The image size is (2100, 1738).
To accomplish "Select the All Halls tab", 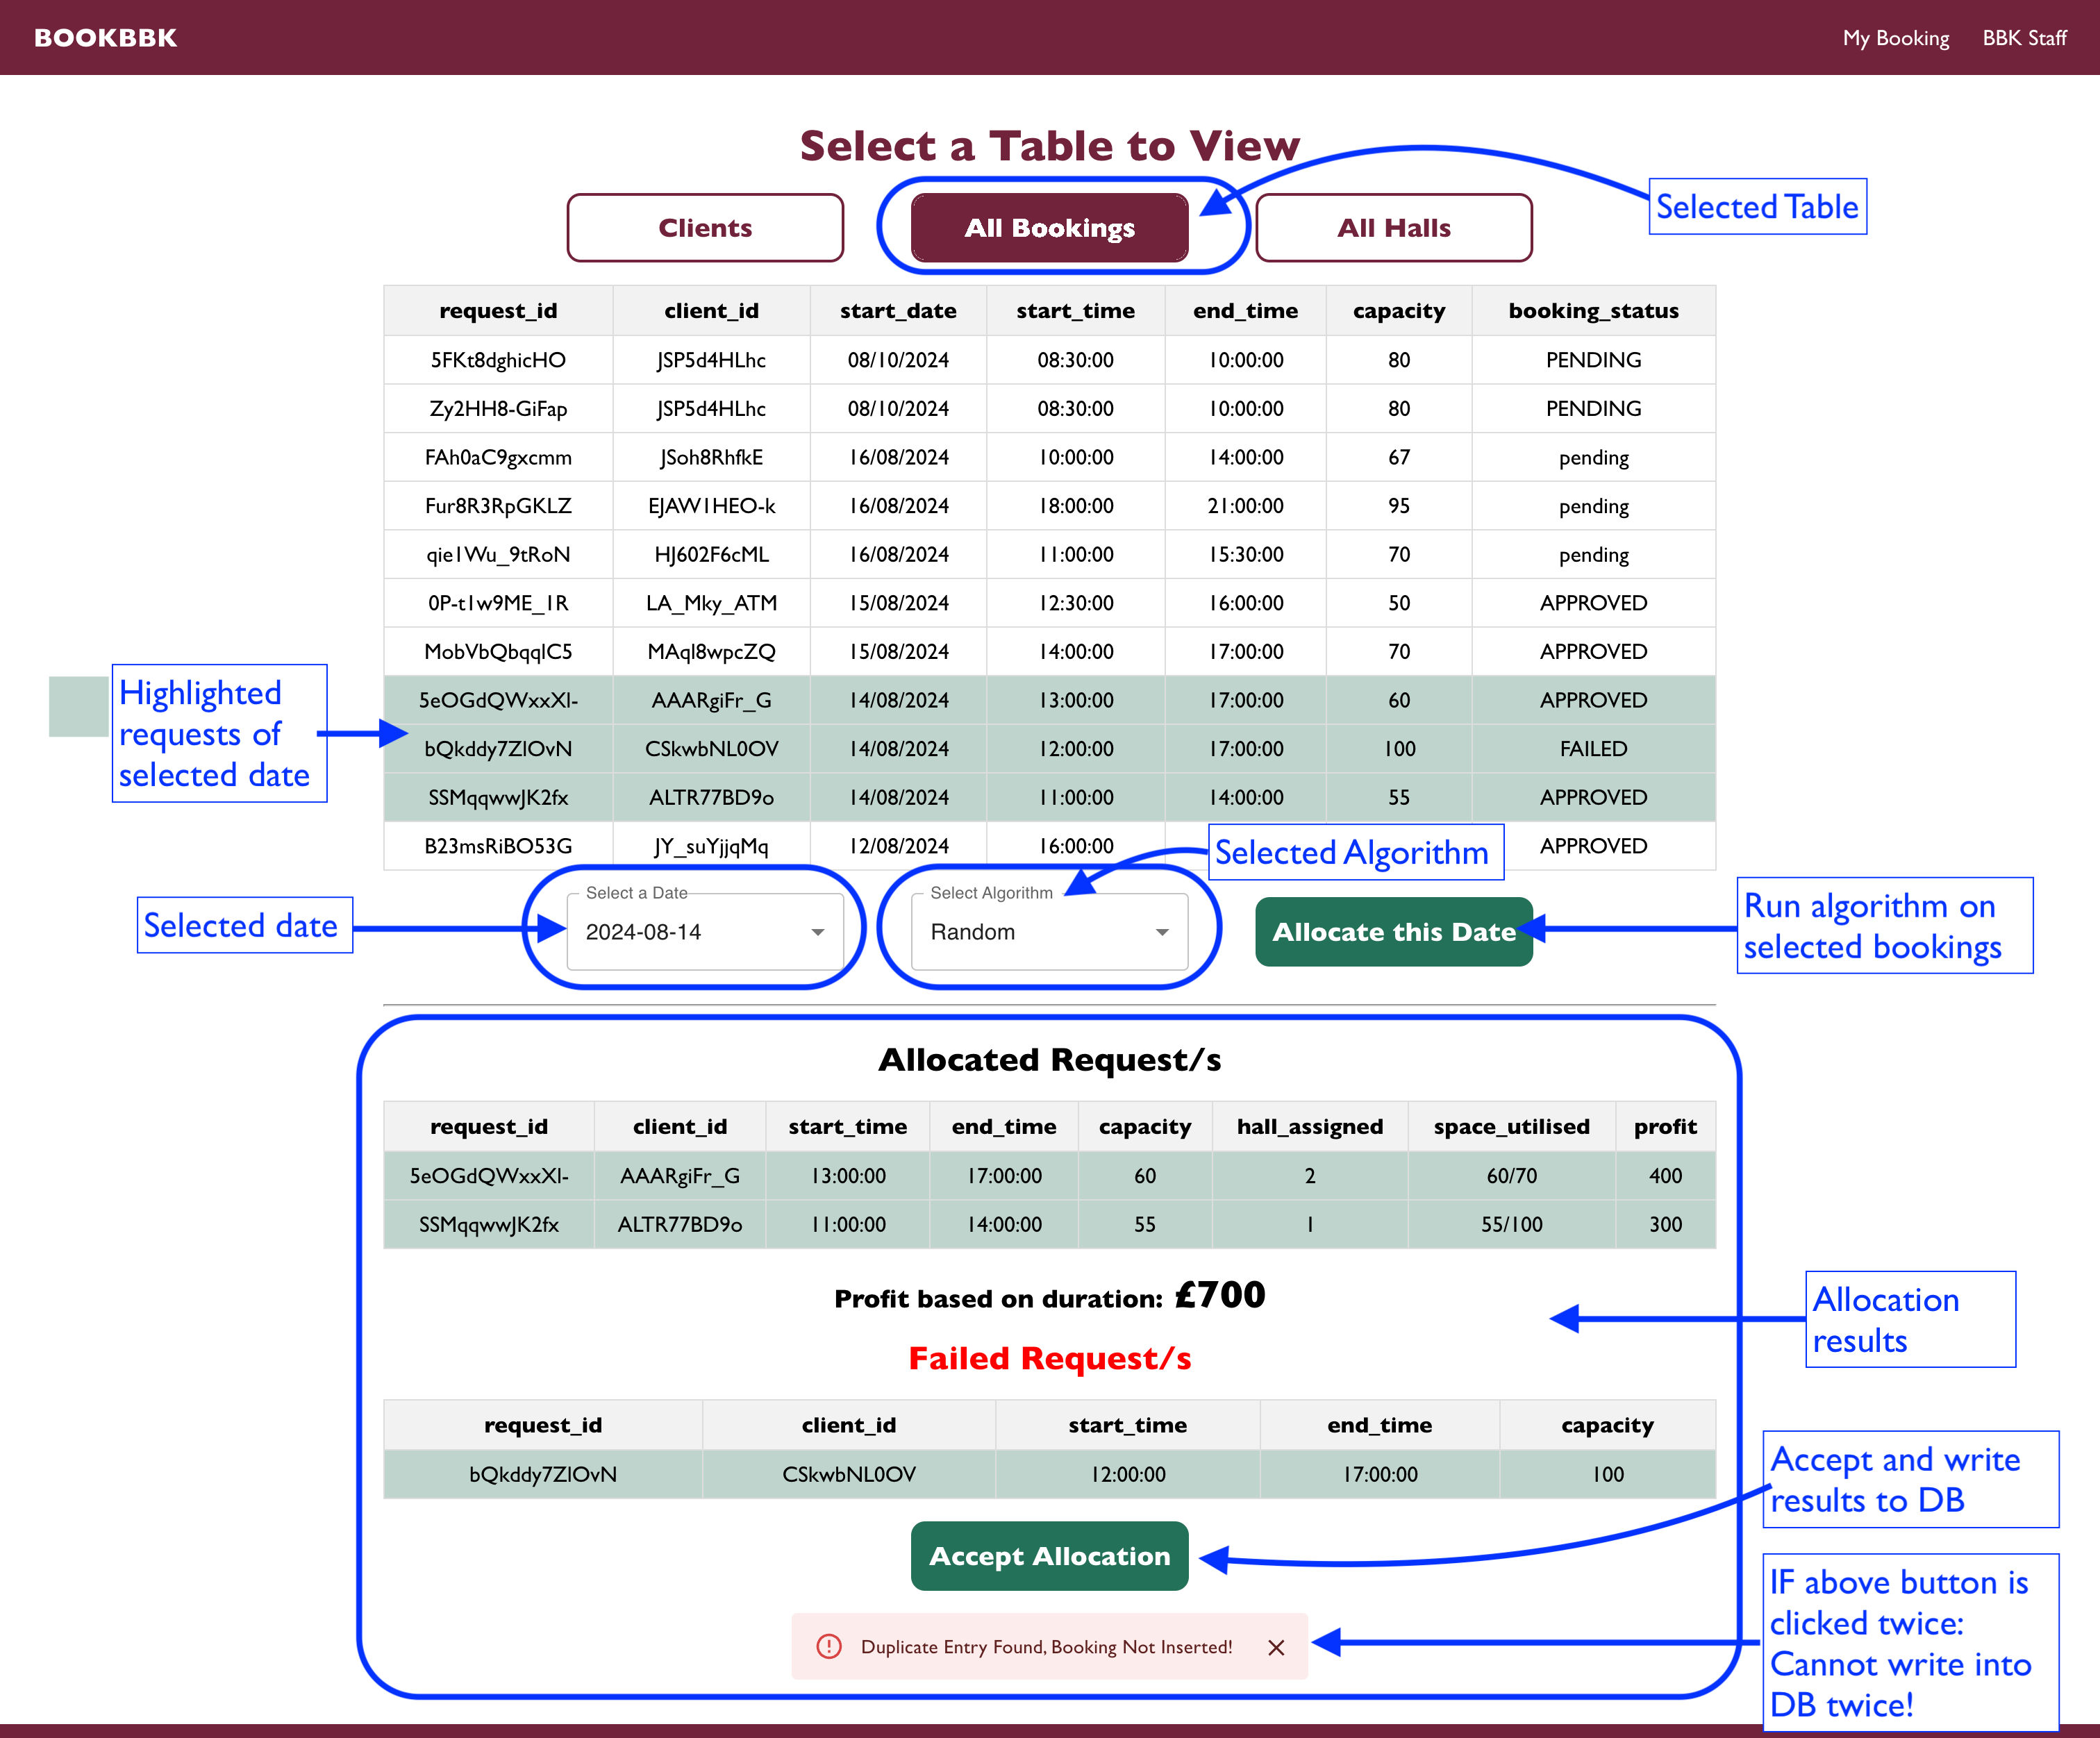I will pyautogui.click(x=1393, y=228).
